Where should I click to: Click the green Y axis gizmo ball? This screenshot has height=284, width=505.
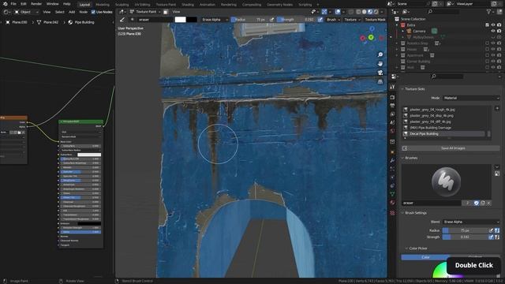click(371, 38)
